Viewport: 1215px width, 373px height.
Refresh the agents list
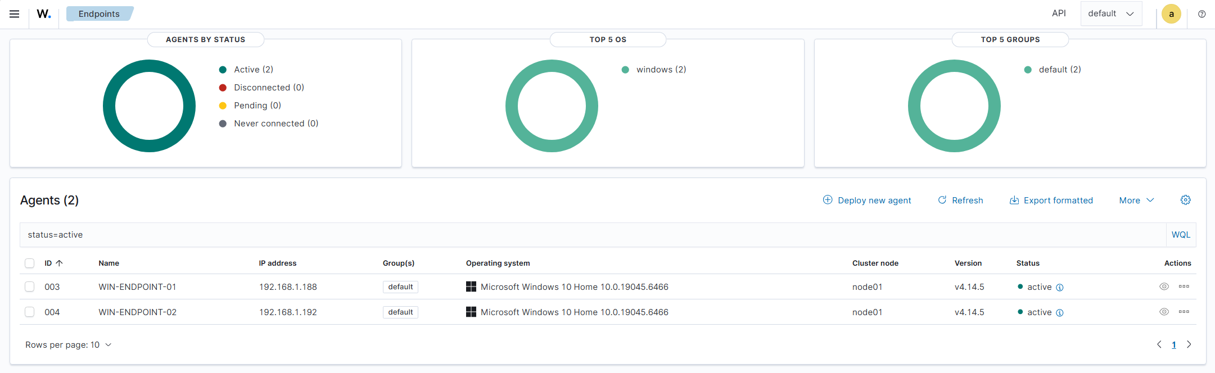coord(960,201)
